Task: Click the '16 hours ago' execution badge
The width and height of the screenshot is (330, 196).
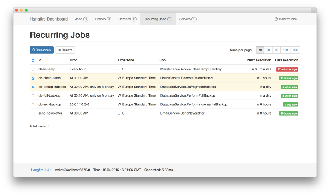Action: [289, 113]
